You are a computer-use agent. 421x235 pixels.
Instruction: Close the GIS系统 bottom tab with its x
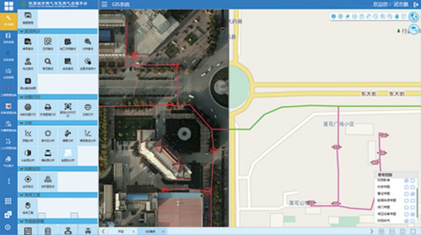[163, 231]
